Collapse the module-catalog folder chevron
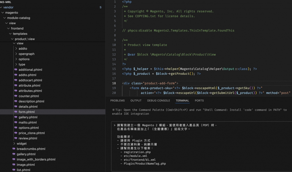Image resolution: width=292 pixels, height=172 pixels. (5, 18)
